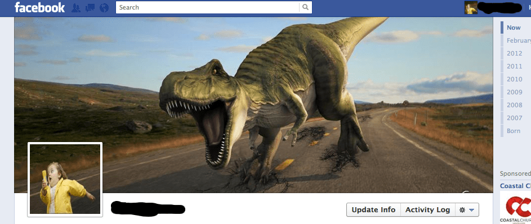Click the dinosaur cover photo

point(253,105)
